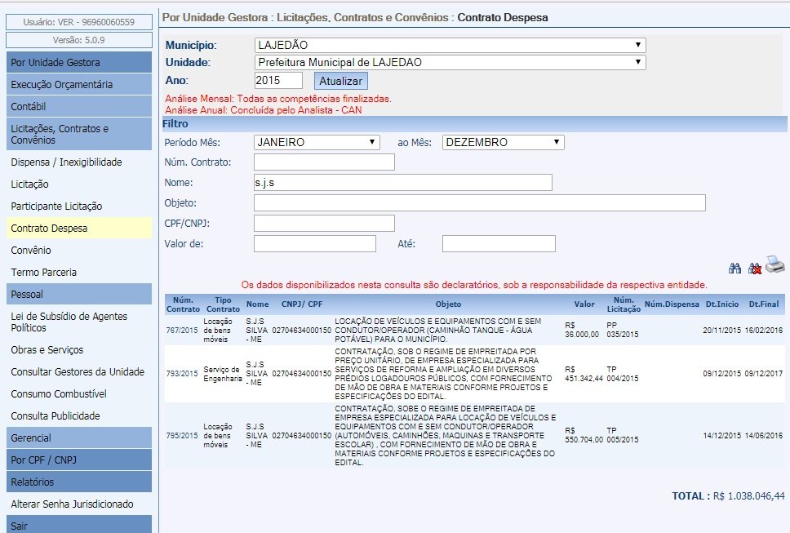Screen dimensions: 790x533
Task: Go to Convênio in the sidebar
Action: 31,251
